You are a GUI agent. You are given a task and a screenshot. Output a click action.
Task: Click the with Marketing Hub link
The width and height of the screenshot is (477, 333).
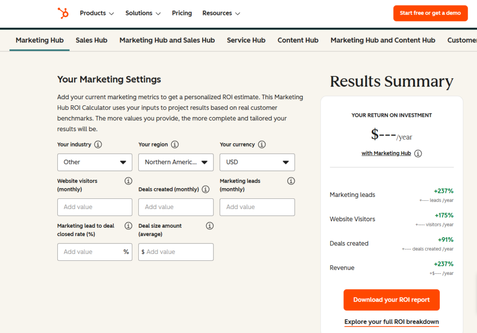(x=386, y=153)
